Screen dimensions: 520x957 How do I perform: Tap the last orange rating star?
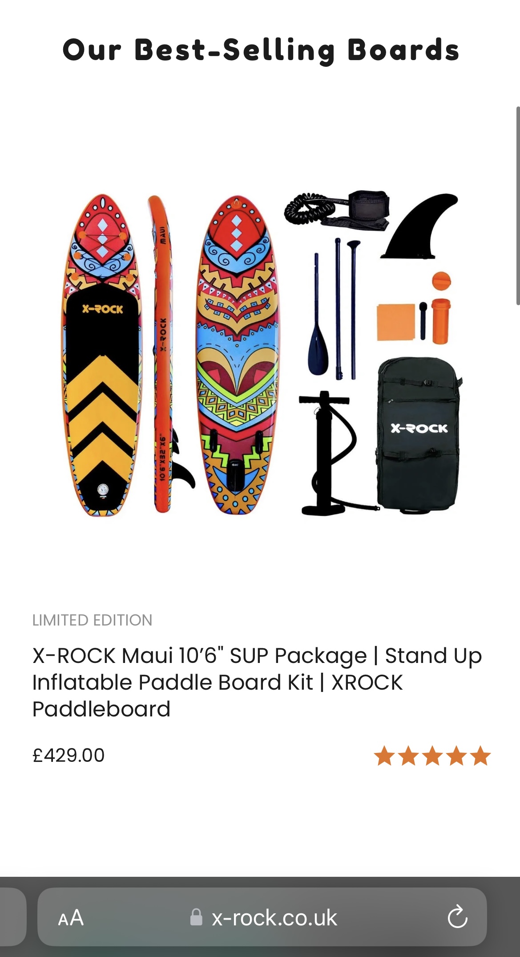480,756
